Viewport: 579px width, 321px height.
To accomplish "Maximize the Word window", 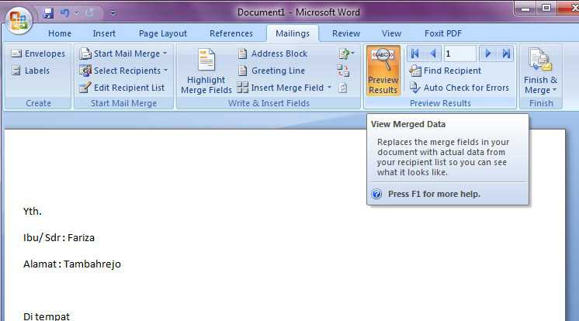I will pos(546,8).
